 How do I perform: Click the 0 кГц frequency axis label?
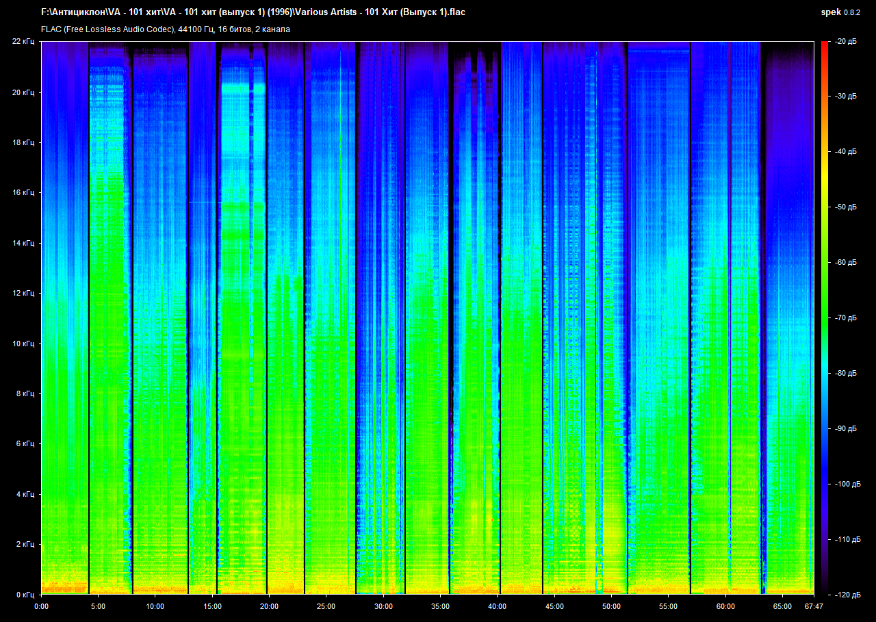[25, 595]
